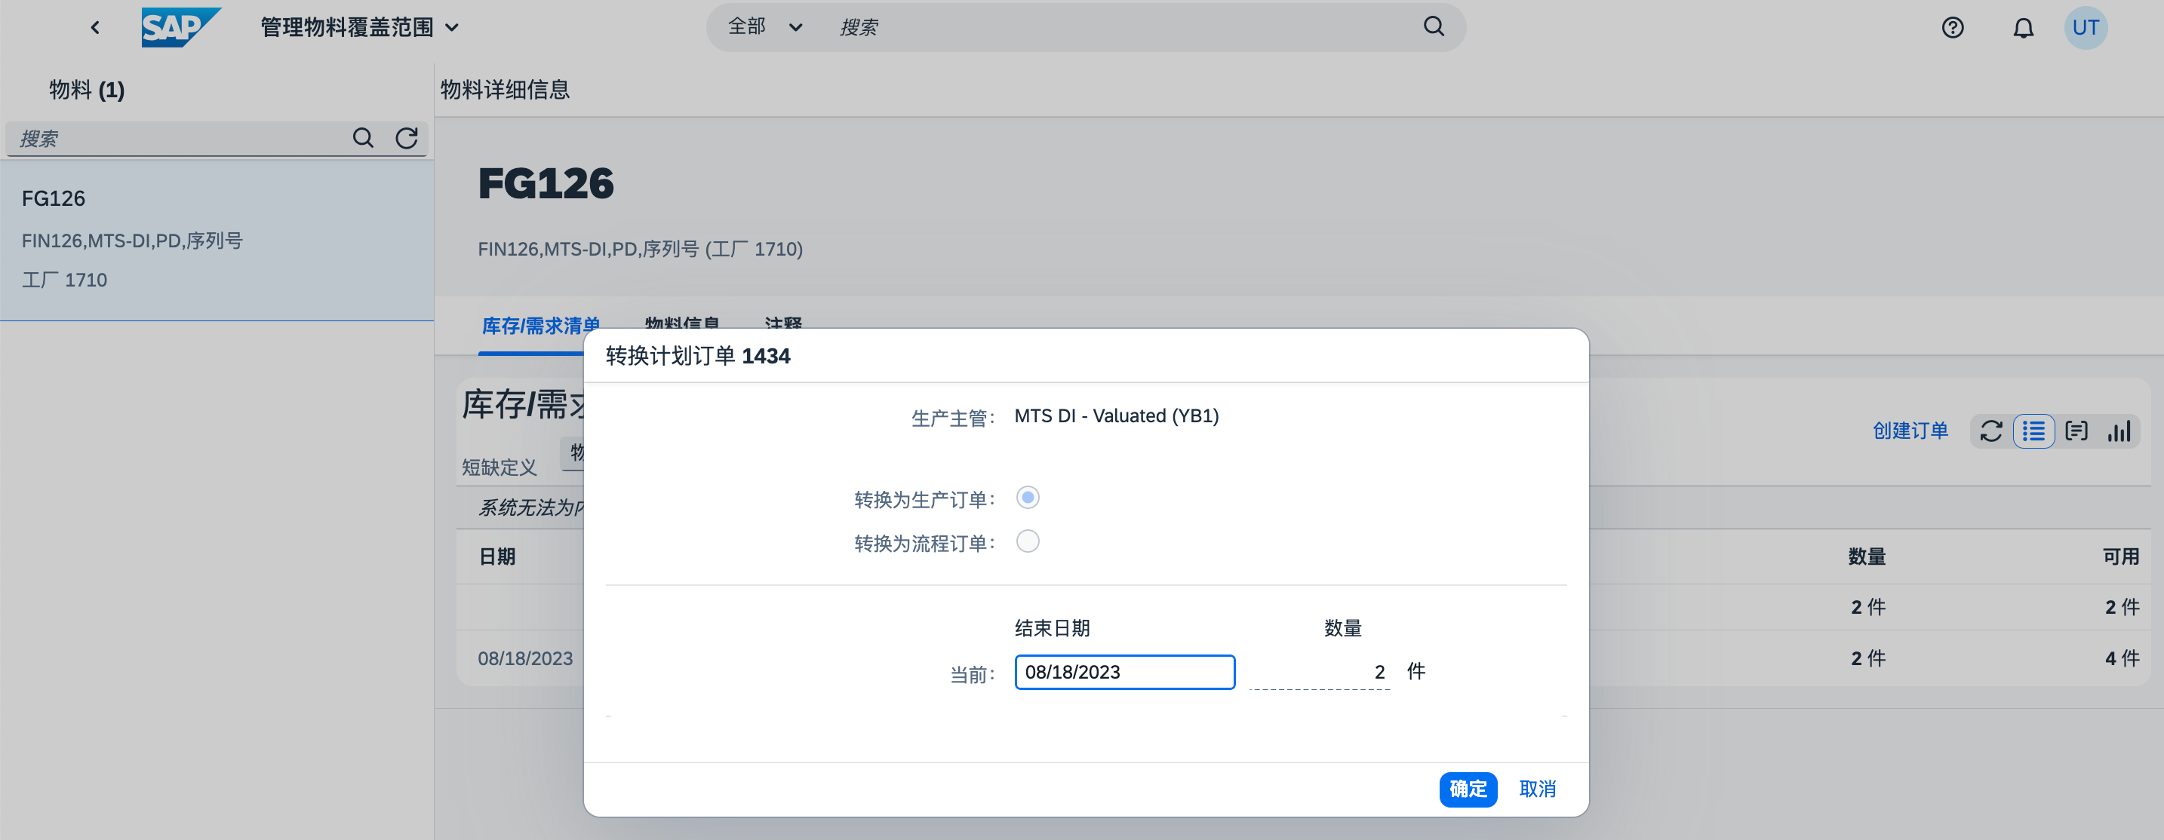Click the 创建订单 link
Image resolution: width=2164 pixels, height=840 pixels.
pos(1910,431)
